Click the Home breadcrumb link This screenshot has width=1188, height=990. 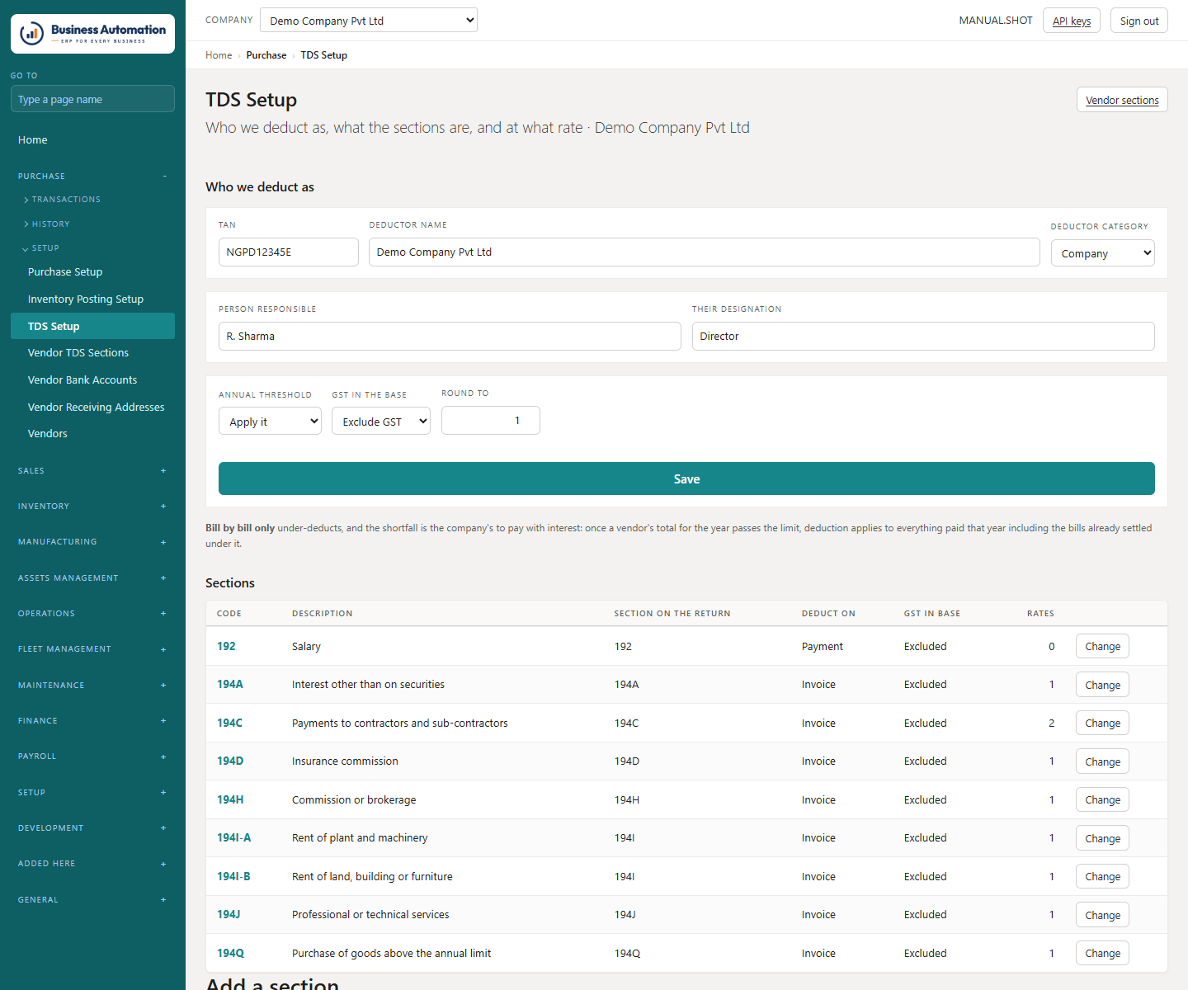[219, 55]
